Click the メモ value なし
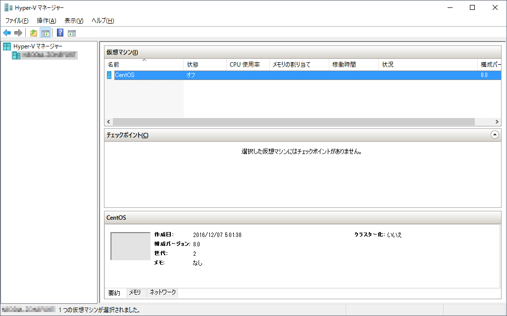The height and width of the screenshot is (316, 507). point(198,263)
